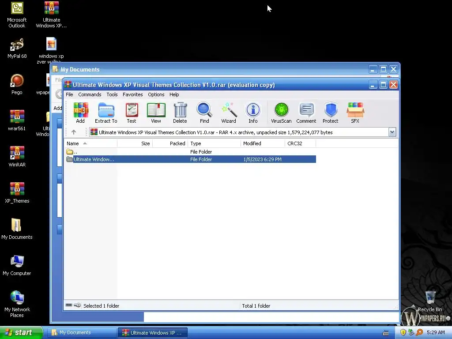Select Ultimate Windows XP desktop archive icon
Screen dimensions: 452x339
(x=51, y=15)
